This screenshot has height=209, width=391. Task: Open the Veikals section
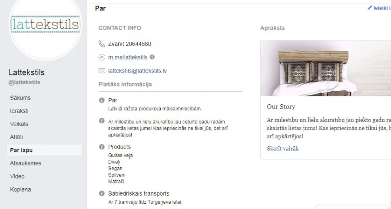(19, 124)
